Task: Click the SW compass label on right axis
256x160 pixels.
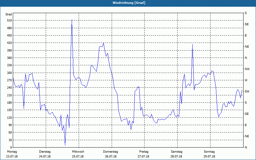Action: 247,92
